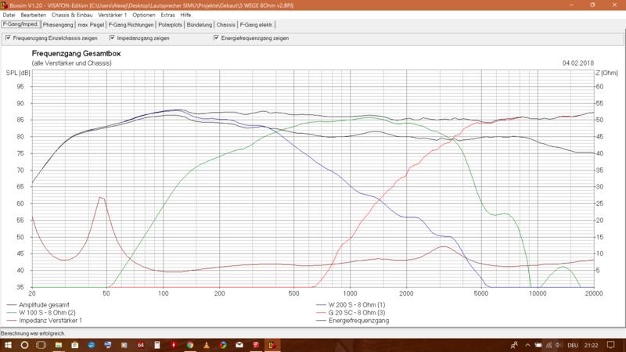This screenshot has height=352, width=626.
Task: Disable Energiefrequenzgang zeigen checkbox
Action: pos(217,38)
